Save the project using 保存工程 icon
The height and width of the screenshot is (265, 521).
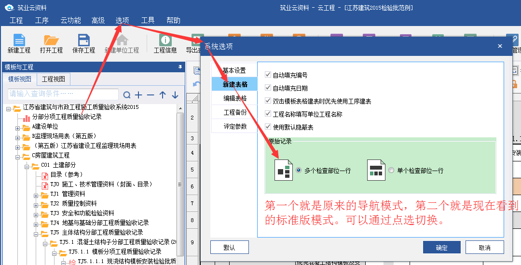tap(83, 41)
